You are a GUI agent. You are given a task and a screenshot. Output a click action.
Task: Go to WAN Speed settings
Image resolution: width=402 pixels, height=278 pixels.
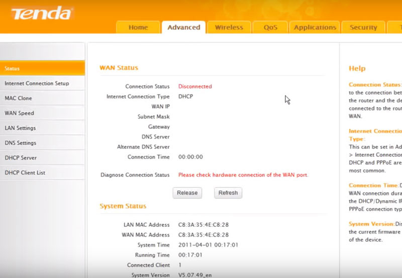click(x=42, y=113)
